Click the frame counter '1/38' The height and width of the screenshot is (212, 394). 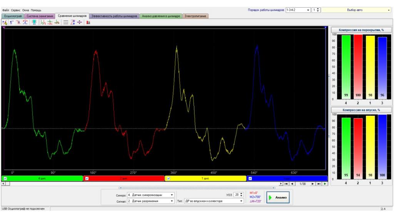click(x=302, y=184)
